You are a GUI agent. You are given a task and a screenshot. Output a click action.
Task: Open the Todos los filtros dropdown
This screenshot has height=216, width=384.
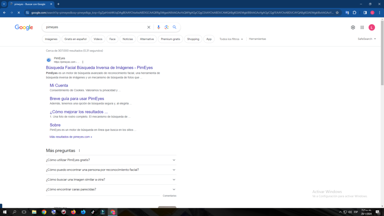click(x=231, y=39)
